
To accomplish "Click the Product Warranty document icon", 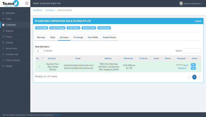I will pyautogui.click(x=3, y=60).
